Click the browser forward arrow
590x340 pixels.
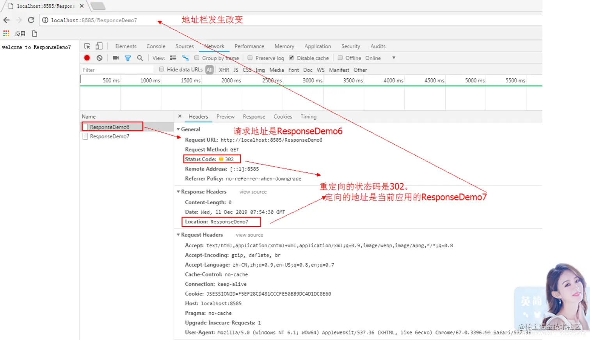pos(19,20)
